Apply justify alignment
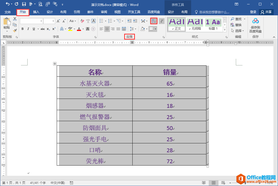The width and height of the screenshot is (278, 186). click(118, 29)
